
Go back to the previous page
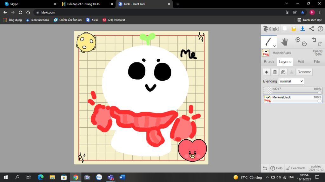coord(5,12)
